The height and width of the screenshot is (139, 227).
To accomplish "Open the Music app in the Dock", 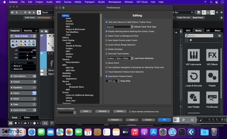I will click(135, 132).
